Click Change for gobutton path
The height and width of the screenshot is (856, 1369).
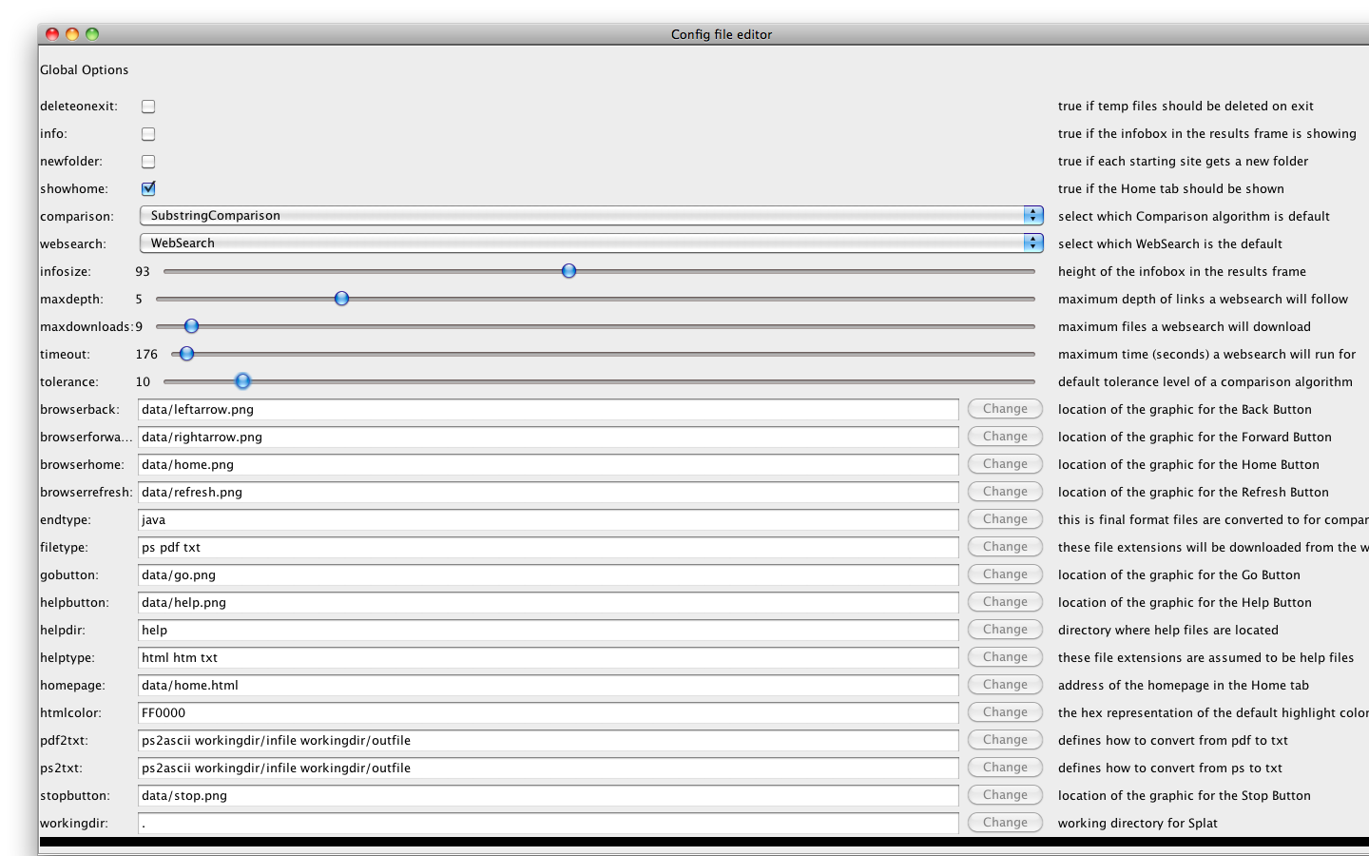[x=1005, y=574]
